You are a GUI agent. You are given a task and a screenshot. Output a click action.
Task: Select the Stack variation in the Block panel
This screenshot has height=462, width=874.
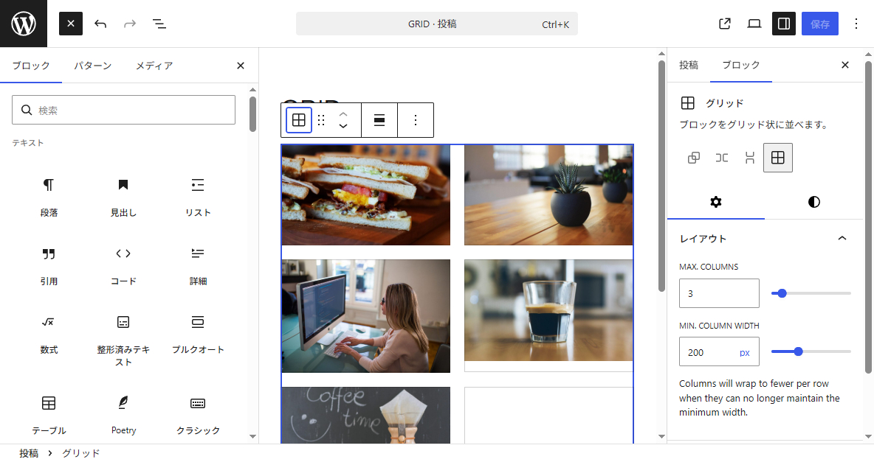(749, 157)
